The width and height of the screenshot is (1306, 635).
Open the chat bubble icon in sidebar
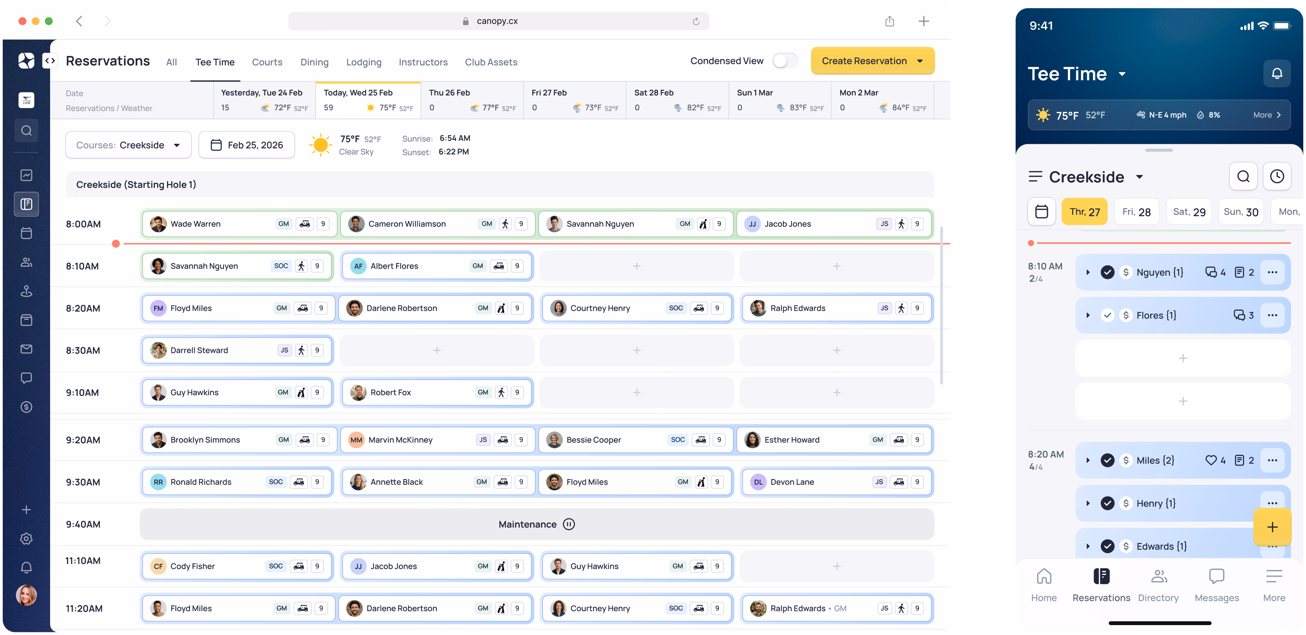click(x=26, y=378)
